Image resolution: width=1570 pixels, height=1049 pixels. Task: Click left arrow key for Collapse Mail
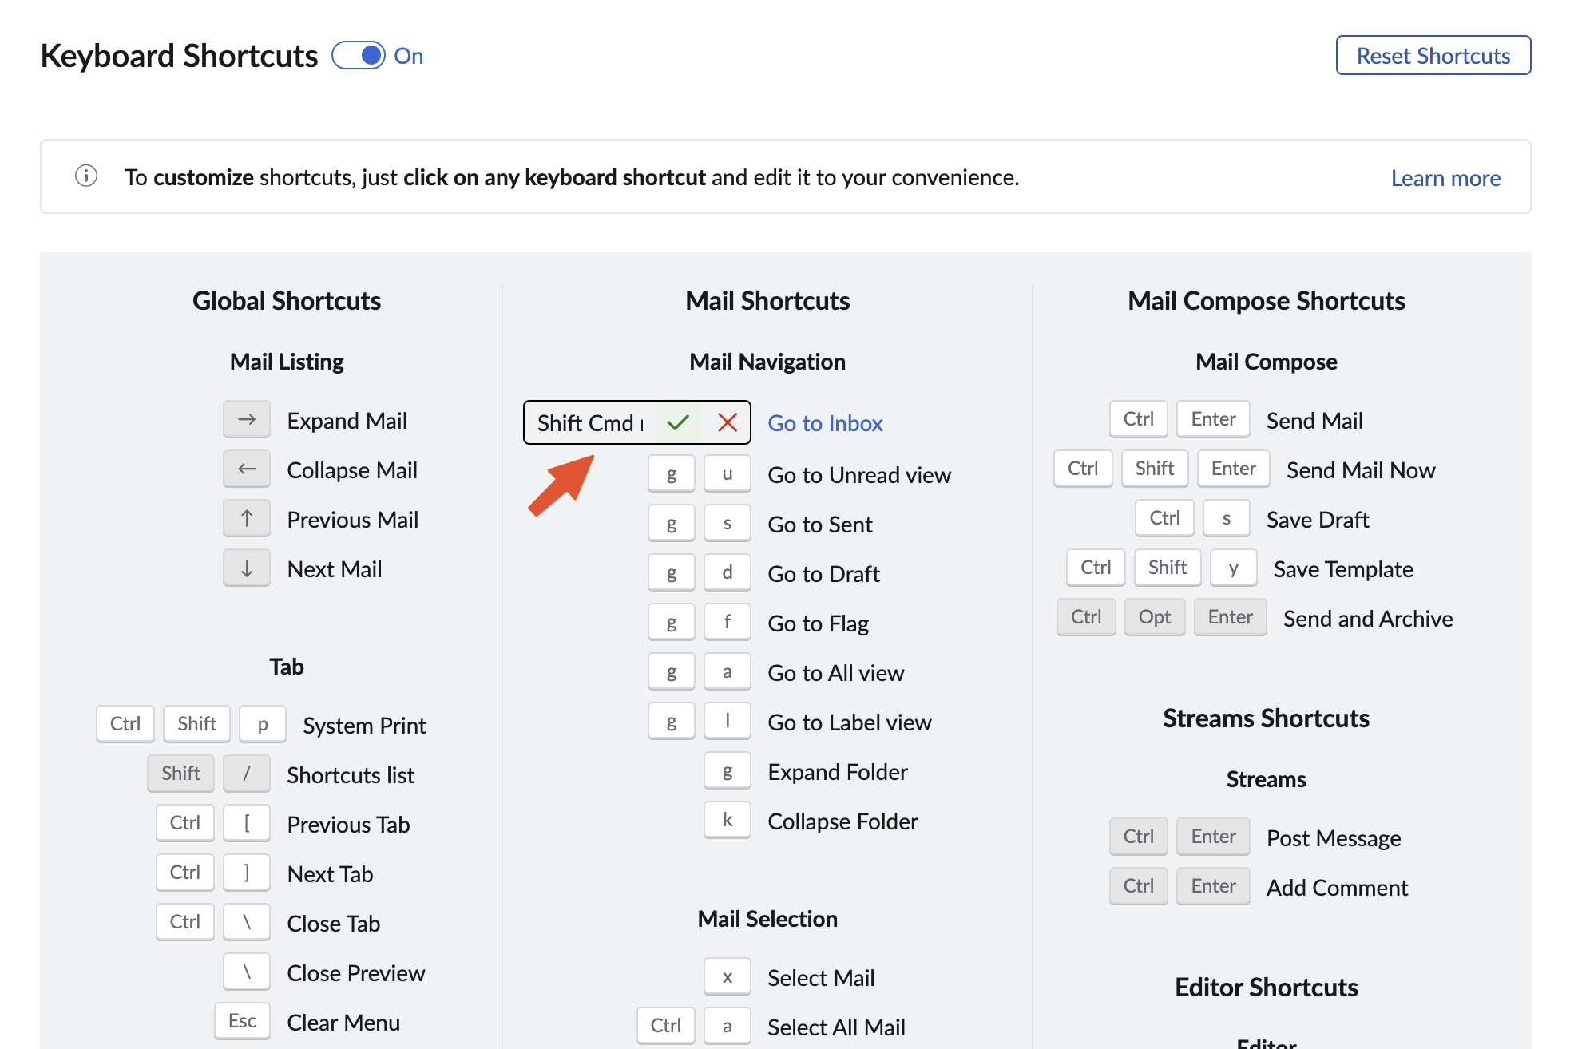point(247,469)
